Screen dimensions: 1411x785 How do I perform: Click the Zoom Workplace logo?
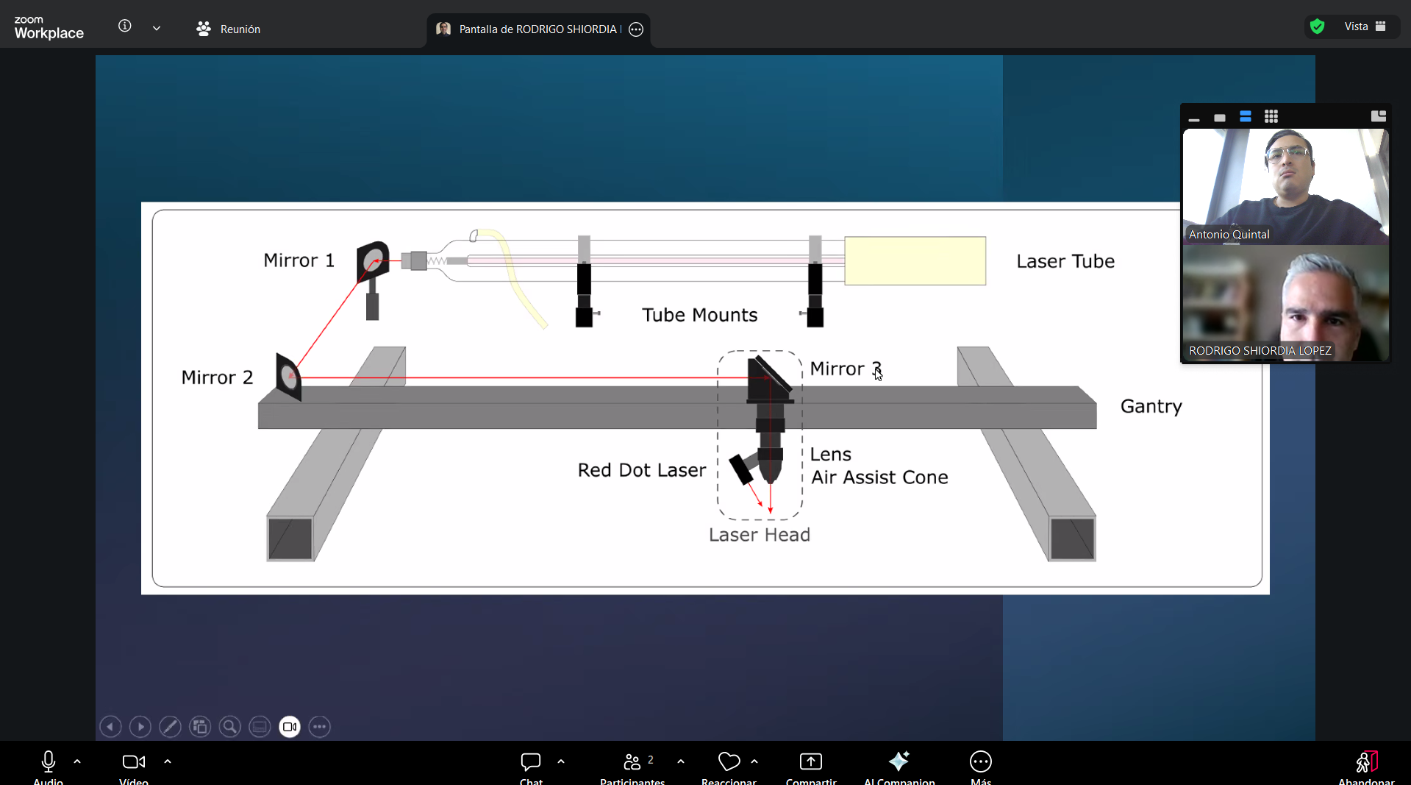pyautogui.click(x=49, y=28)
